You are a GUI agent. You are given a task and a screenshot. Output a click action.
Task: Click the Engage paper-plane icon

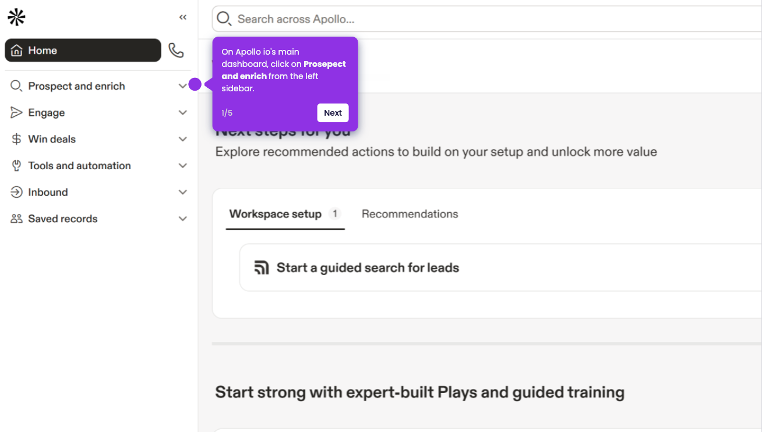16,113
